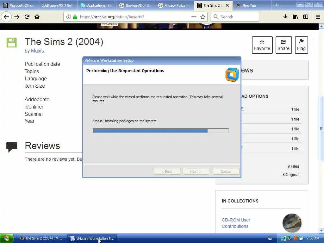Close the The Sims 2 tab

[x=227, y=5]
